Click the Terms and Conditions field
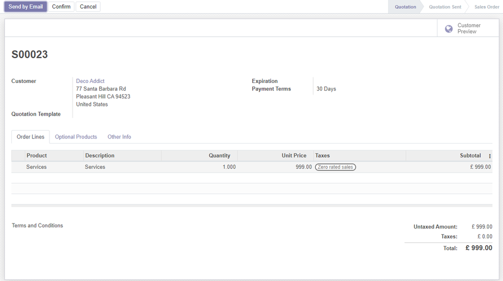 pos(37,226)
